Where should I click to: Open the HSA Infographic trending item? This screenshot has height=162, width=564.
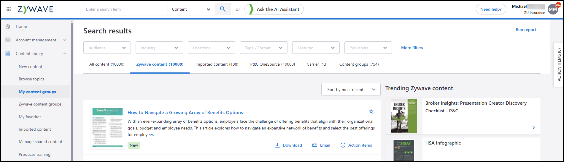(443, 143)
